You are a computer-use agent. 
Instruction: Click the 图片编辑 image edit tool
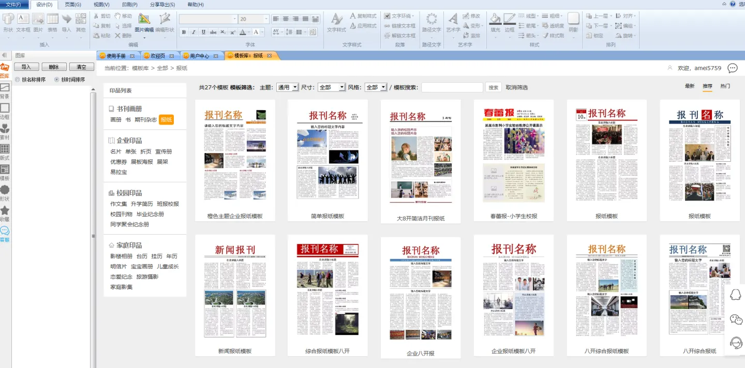click(144, 23)
